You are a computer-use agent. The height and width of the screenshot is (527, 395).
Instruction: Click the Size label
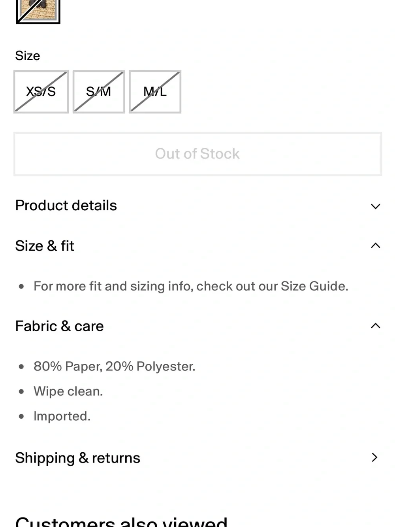[x=27, y=56]
